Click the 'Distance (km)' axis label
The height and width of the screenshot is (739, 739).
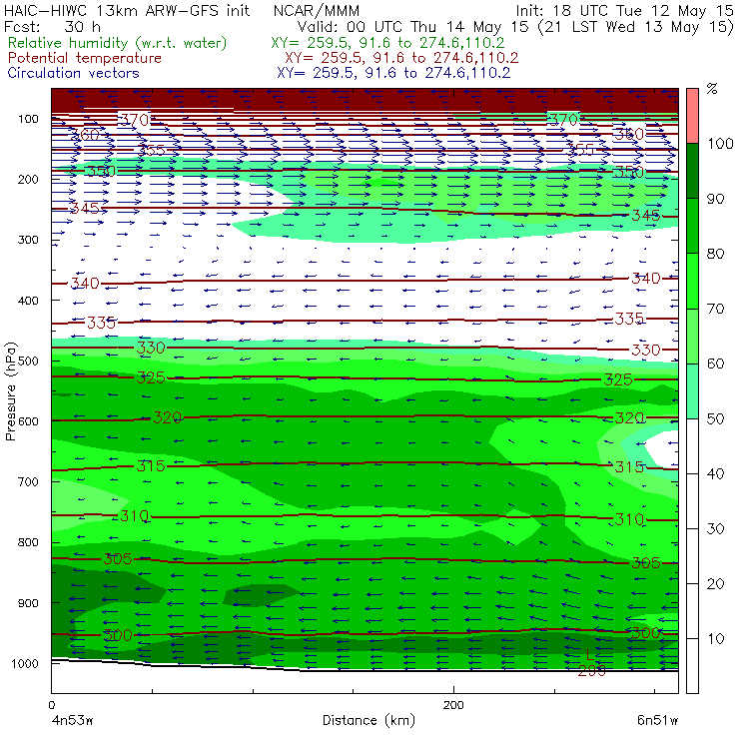[369, 721]
